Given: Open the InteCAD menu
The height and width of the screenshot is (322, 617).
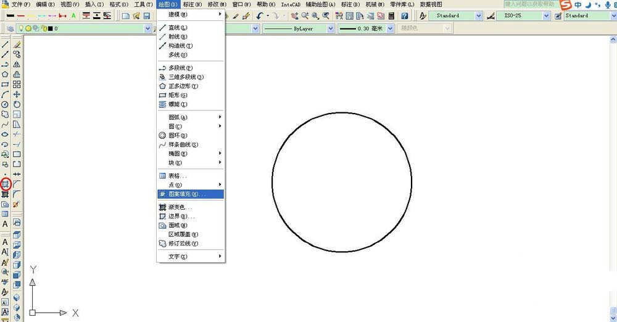Looking at the screenshot, I should [x=291, y=4].
